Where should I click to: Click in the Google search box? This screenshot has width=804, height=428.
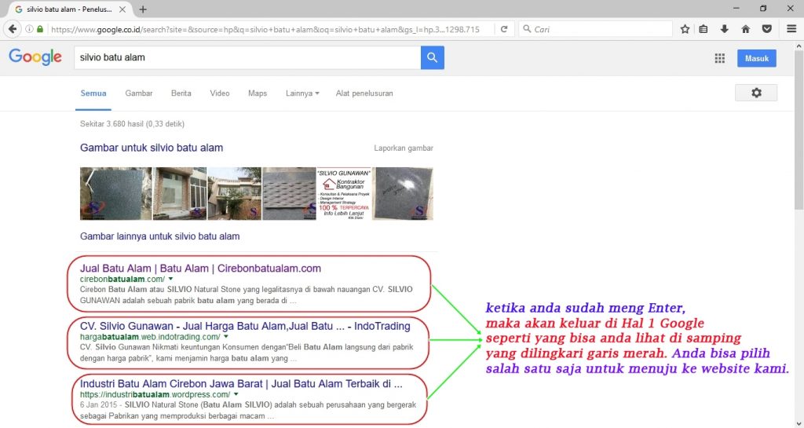pyautogui.click(x=243, y=58)
